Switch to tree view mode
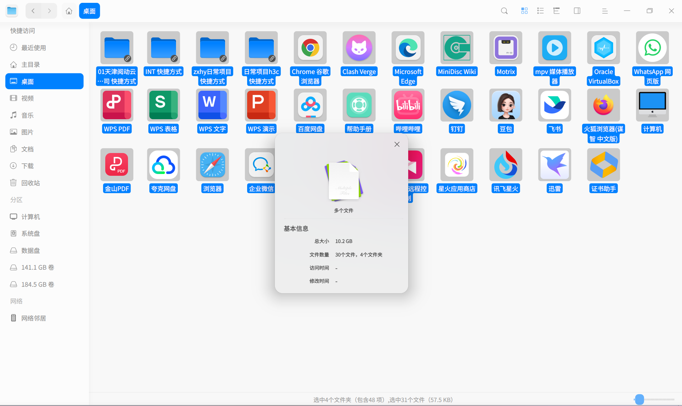The height and width of the screenshot is (406, 682). point(556,11)
